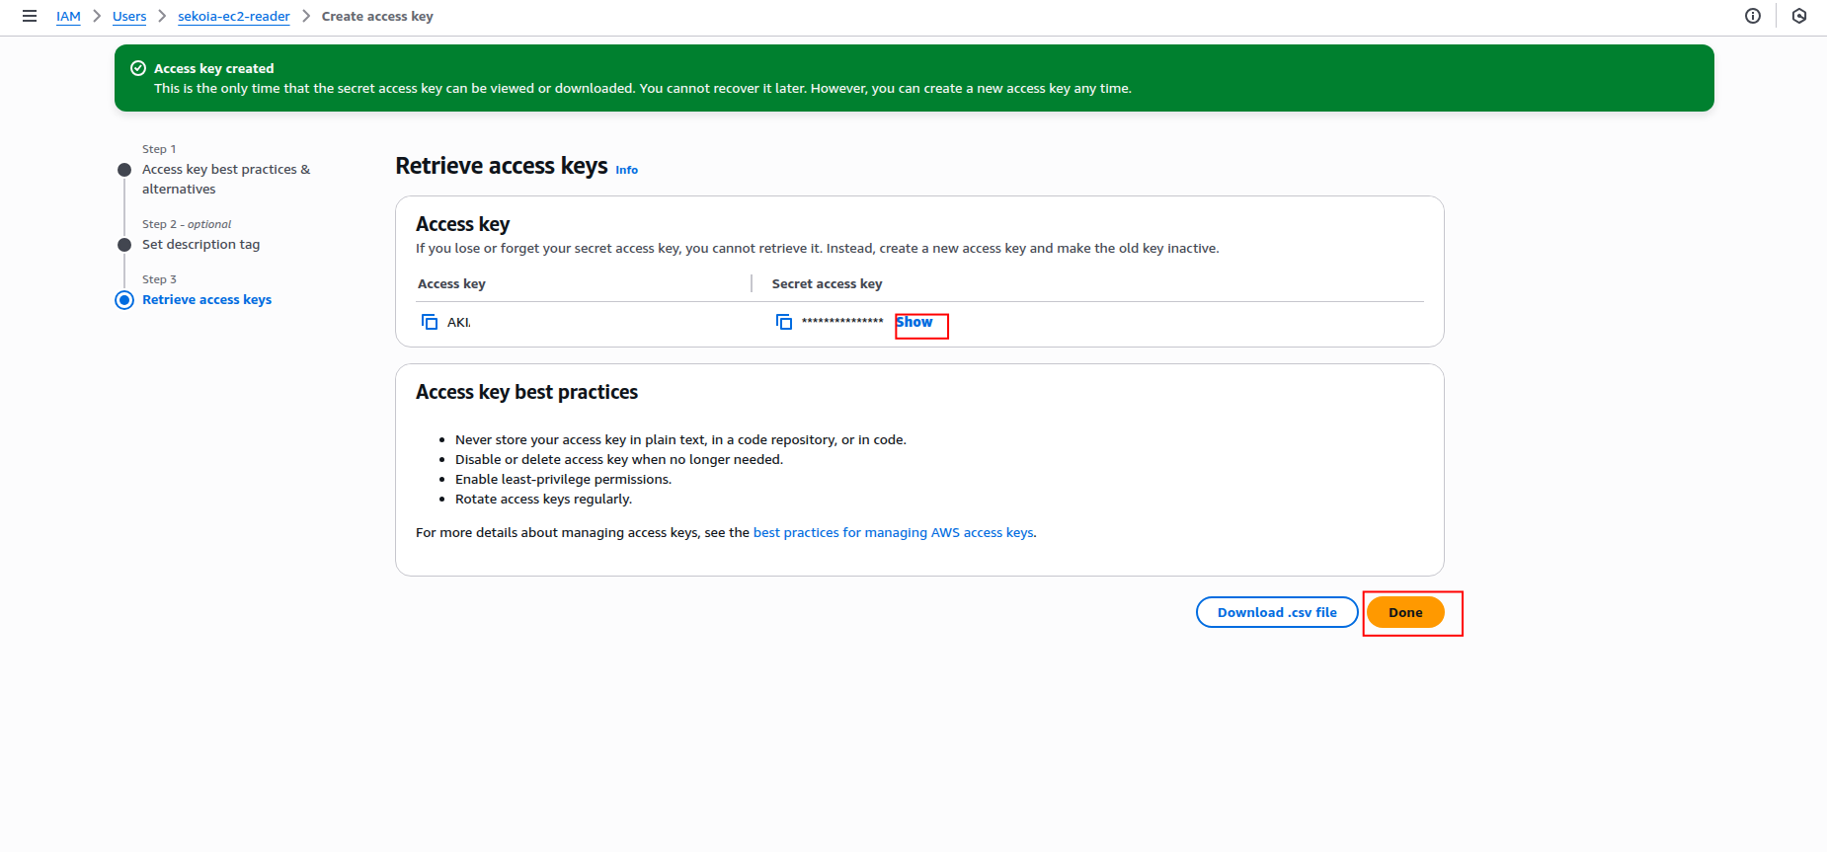The width and height of the screenshot is (1827, 852).
Task: Open sekoia-ec2-reader user breadcrumb
Action: point(234,16)
